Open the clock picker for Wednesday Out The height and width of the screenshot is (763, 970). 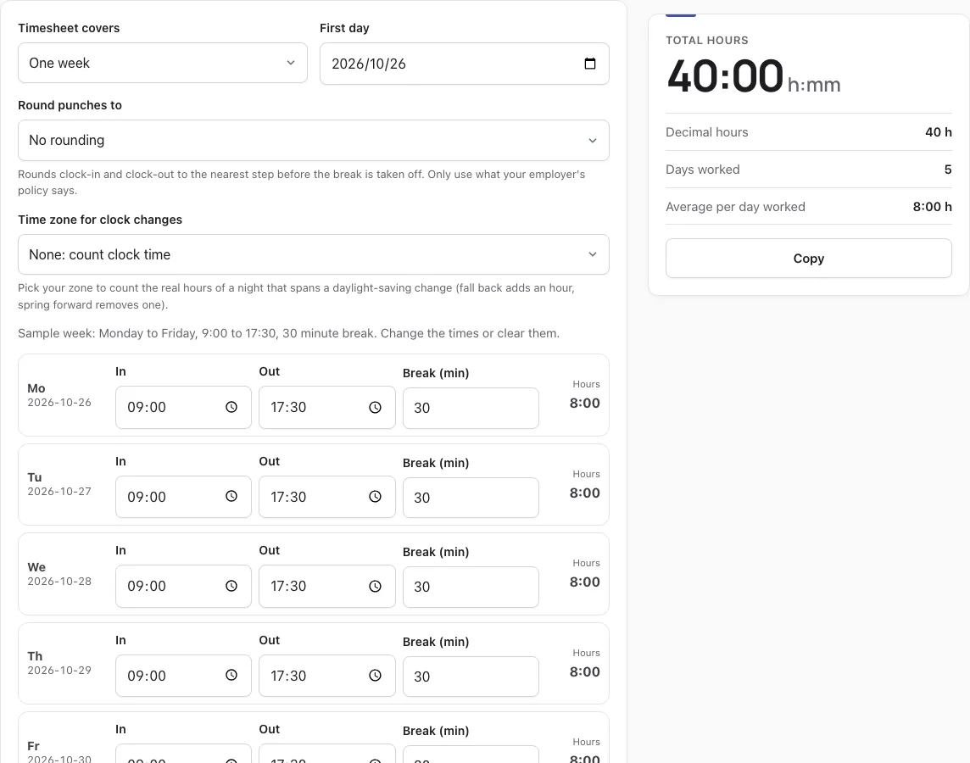(375, 586)
